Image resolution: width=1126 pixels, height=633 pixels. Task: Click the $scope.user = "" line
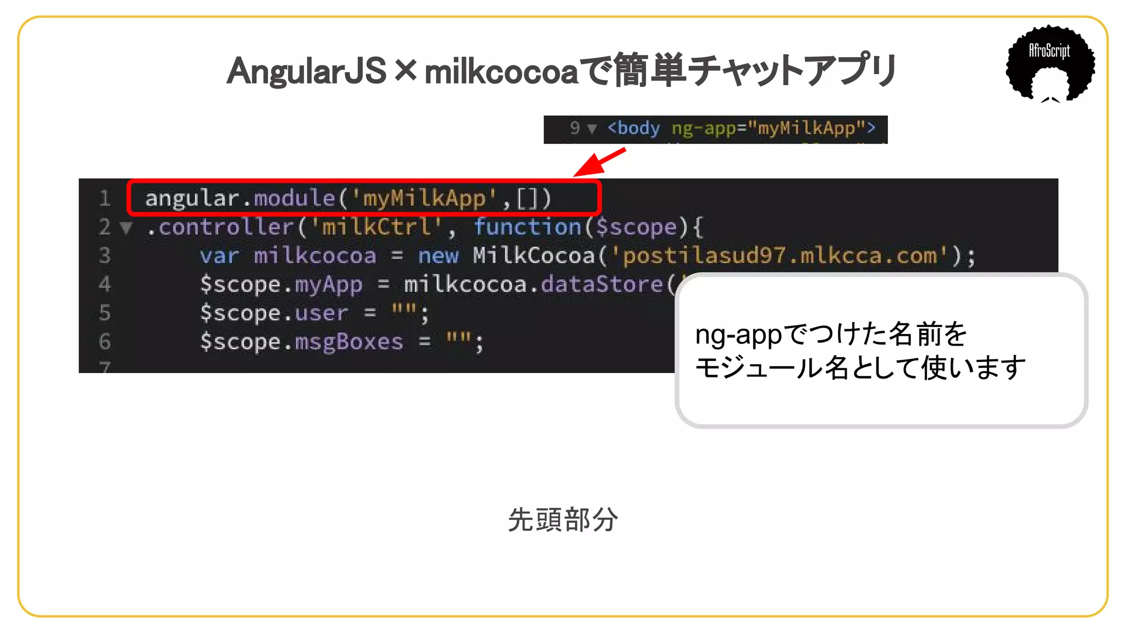314,313
